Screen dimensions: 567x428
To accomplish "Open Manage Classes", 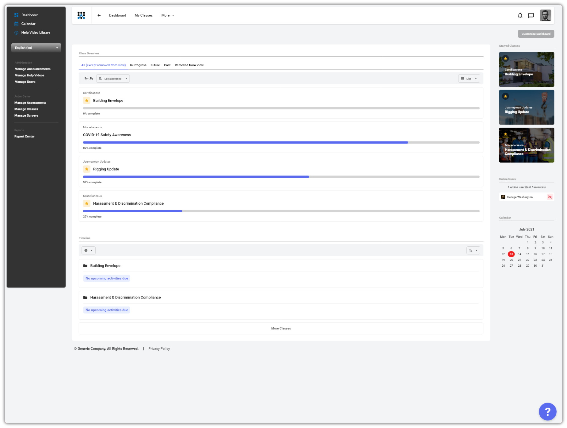I will pyautogui.click(x=26, y=109).
